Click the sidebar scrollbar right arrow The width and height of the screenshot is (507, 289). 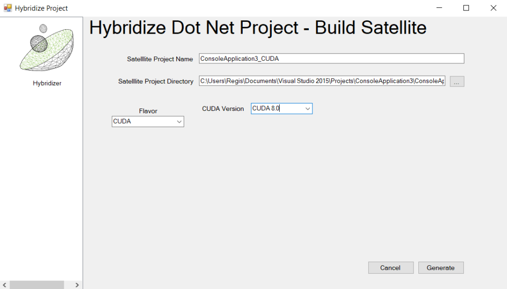[77, 285]
